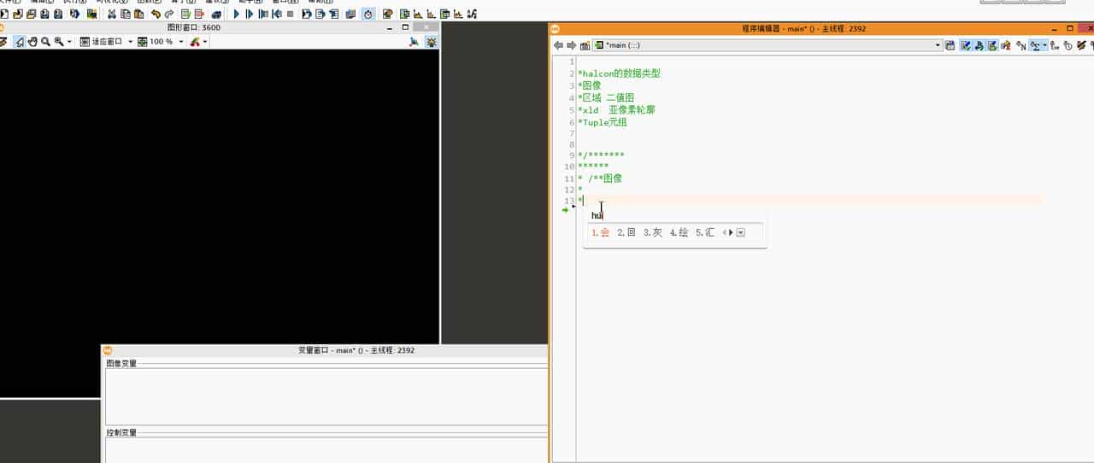Screen dimensions: 1094x463
Task: Choose IME candidate 1 会
Action: coord(601,232)
